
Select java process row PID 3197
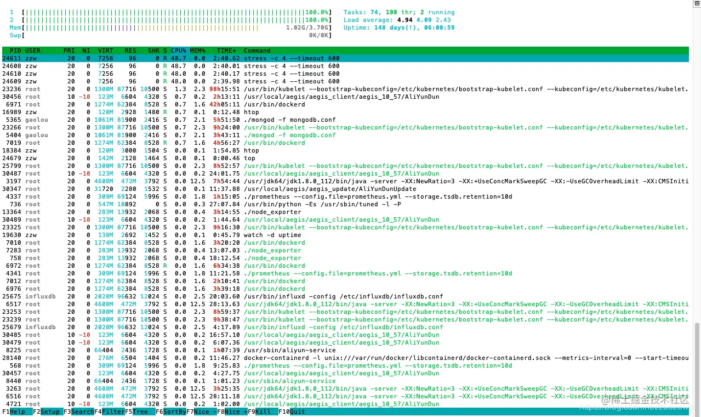(345, 181)
